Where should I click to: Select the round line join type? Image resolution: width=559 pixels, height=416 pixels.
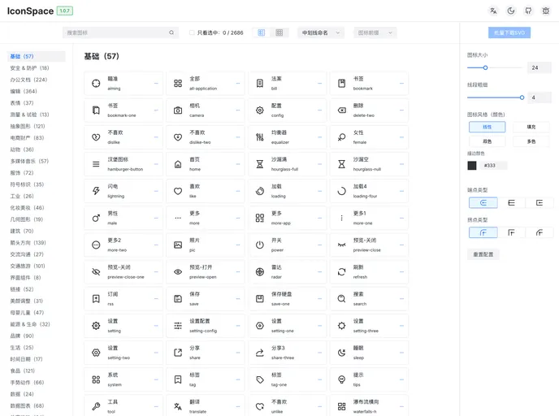tap(483, 232)
